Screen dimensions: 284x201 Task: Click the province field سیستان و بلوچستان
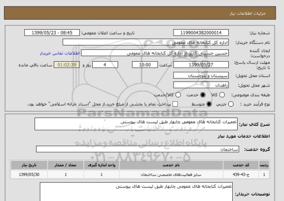pos(201,76)
